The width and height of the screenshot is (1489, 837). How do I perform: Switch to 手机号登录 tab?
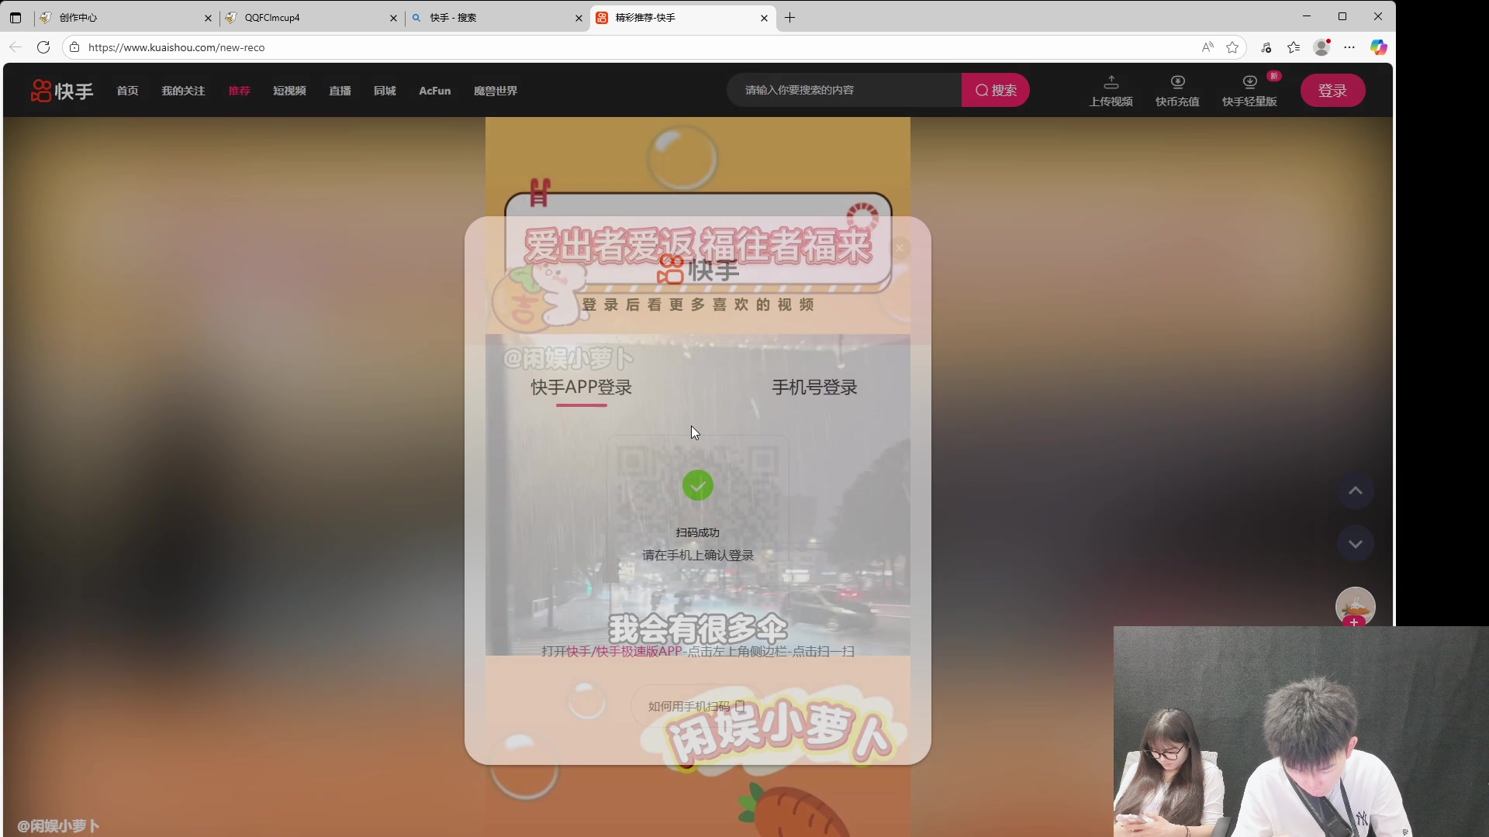814,387
